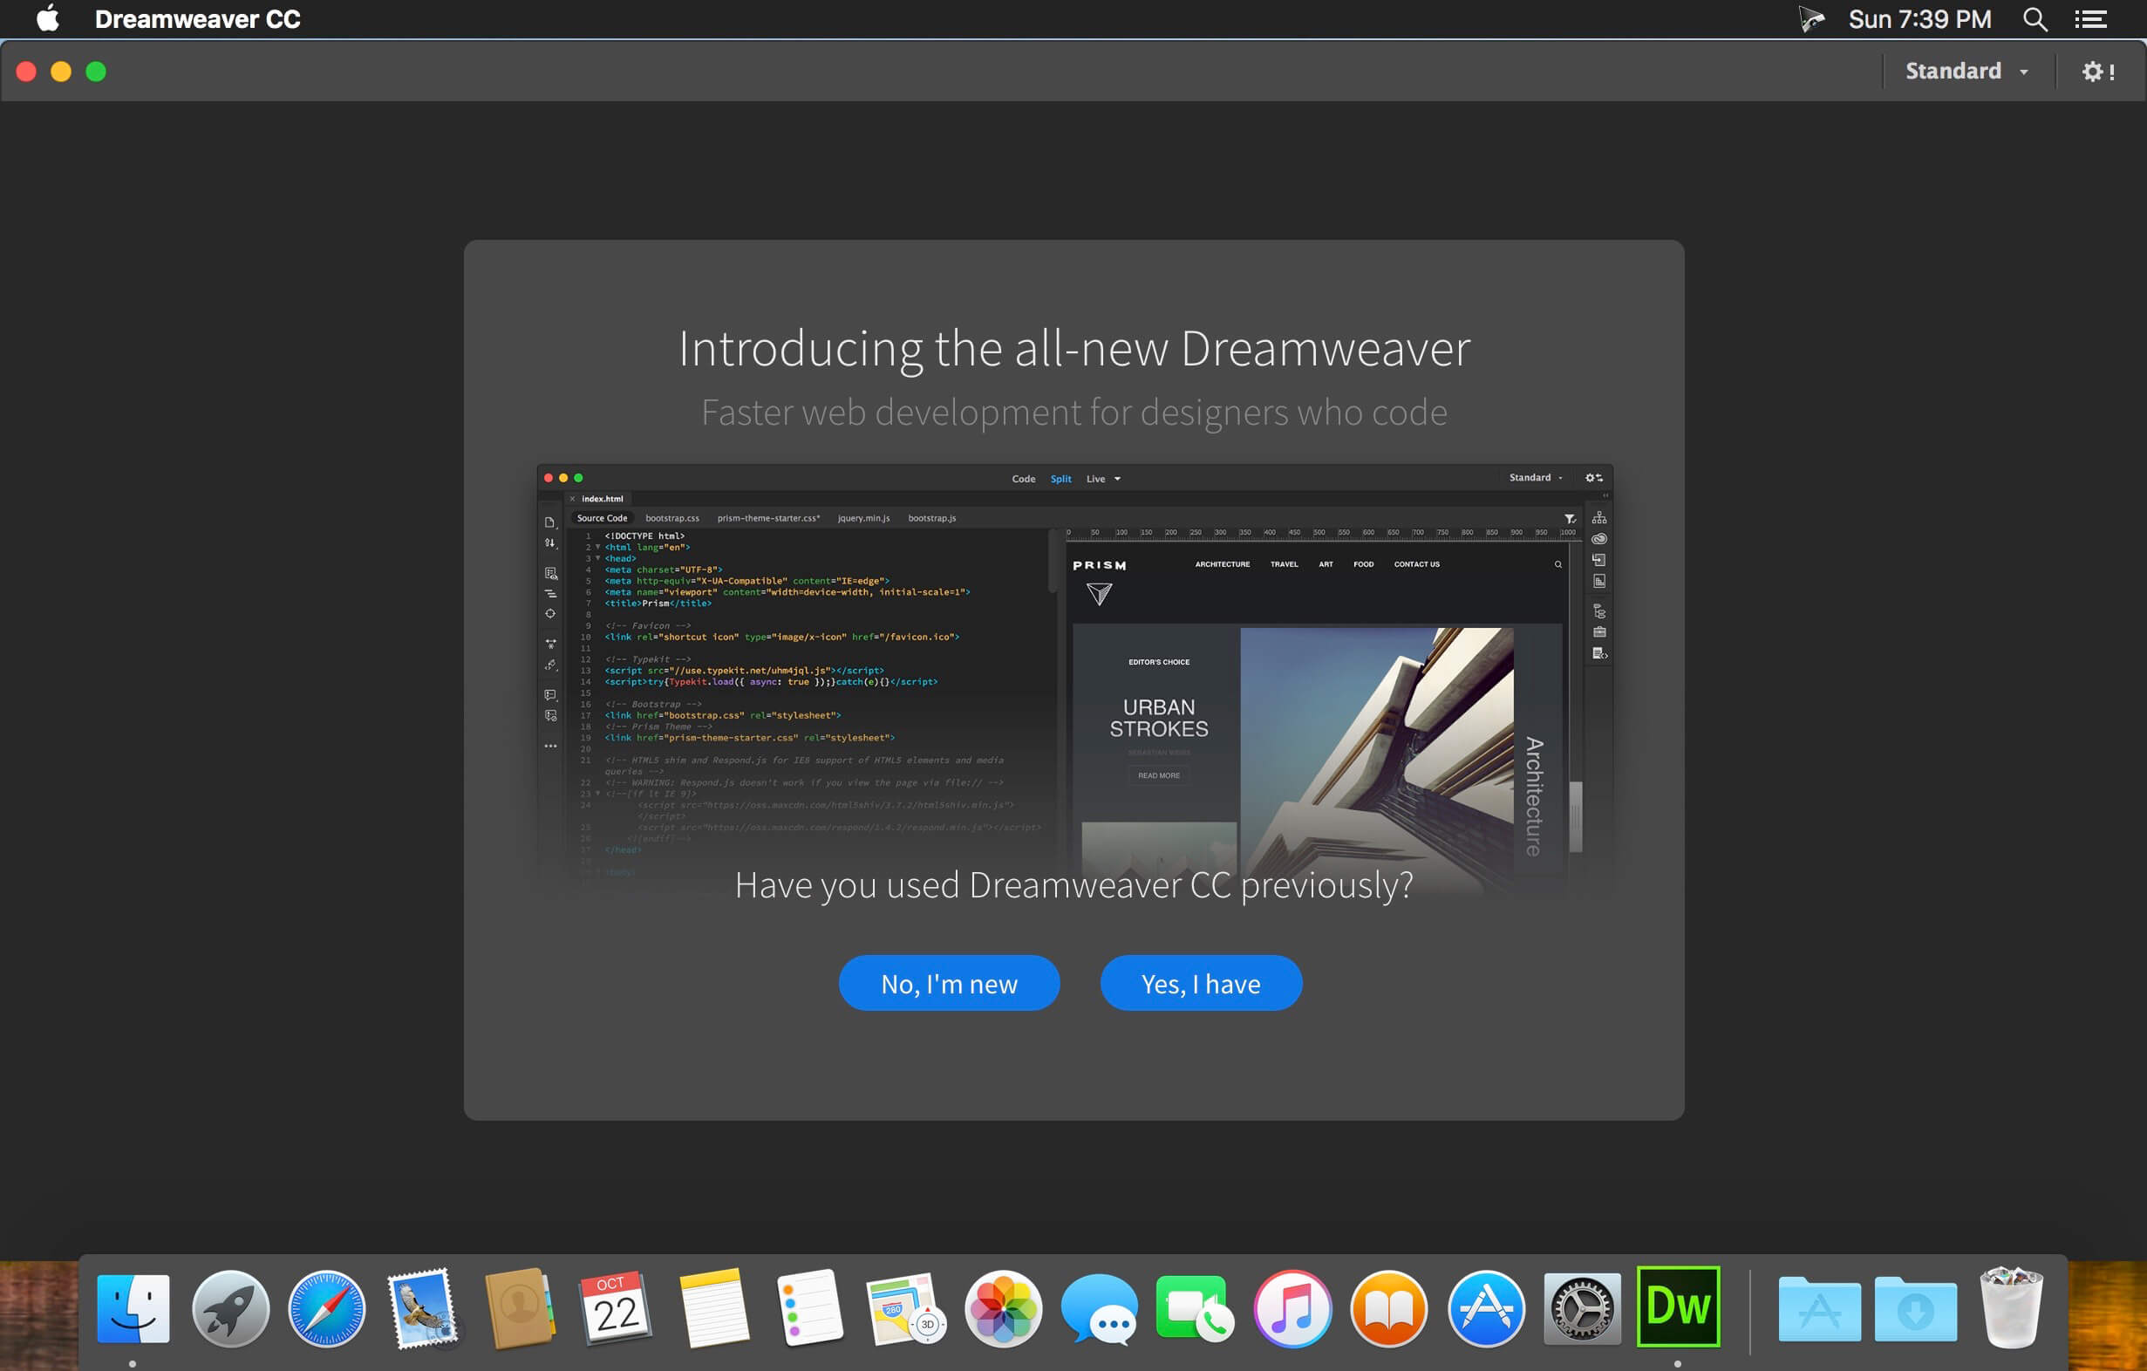Show Notification Center from the menu bar
This screenshot has width=2147, height=1371.
(2091, 18)
